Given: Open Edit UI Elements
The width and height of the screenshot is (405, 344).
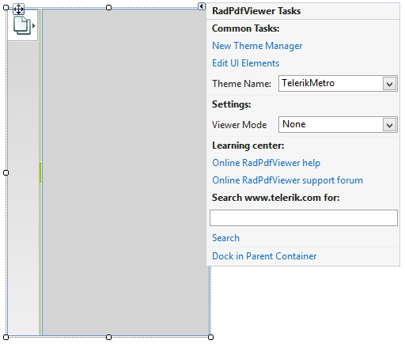Looking at the screenshot, I should [245, 63].
